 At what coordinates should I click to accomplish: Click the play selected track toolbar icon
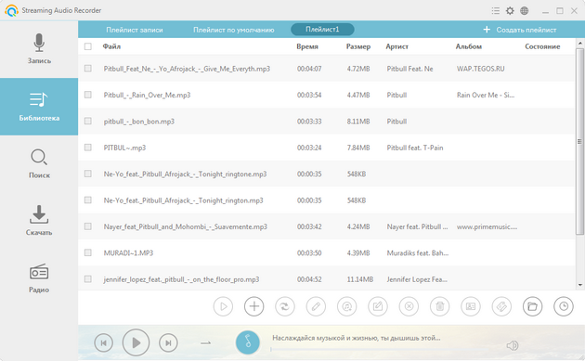click(x=223, y=306)
